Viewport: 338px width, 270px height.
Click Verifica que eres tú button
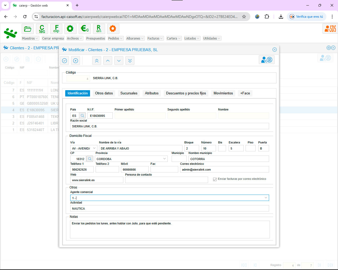307,17
